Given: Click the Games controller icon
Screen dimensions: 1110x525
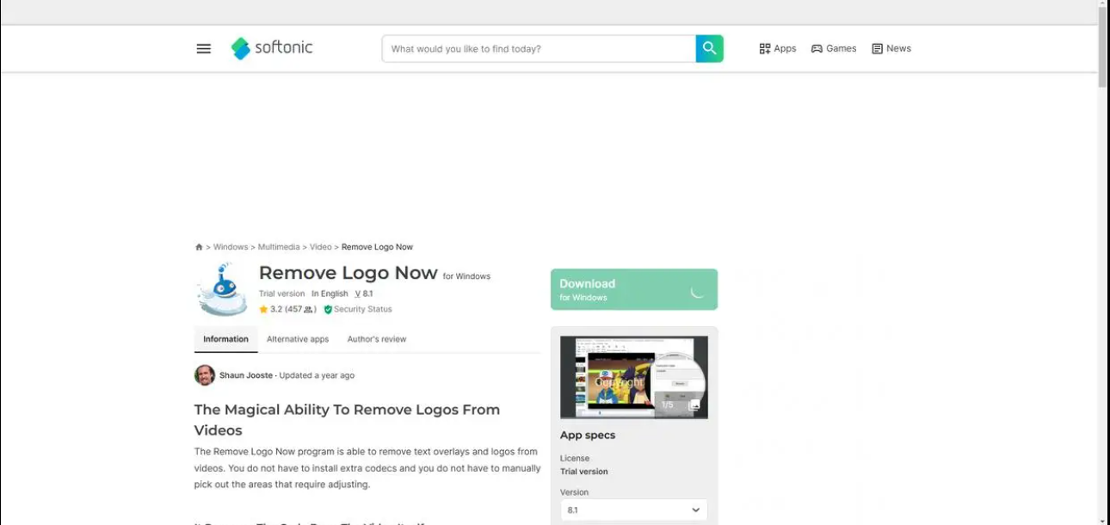Looking at the screenshot, I should 817,49.
